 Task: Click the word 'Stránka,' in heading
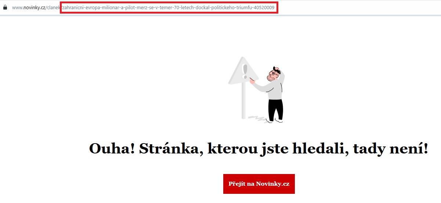(171, 149)
